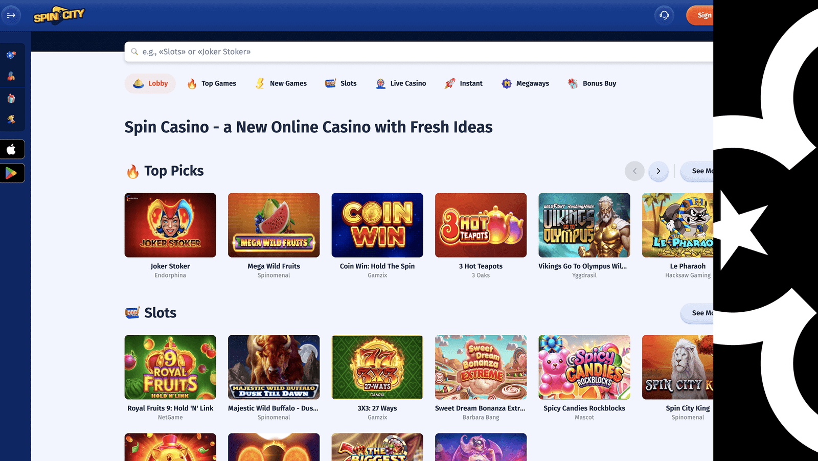Click See More beside Slots heading
Screen dimensions: 818x461
[x=697, y=313]
